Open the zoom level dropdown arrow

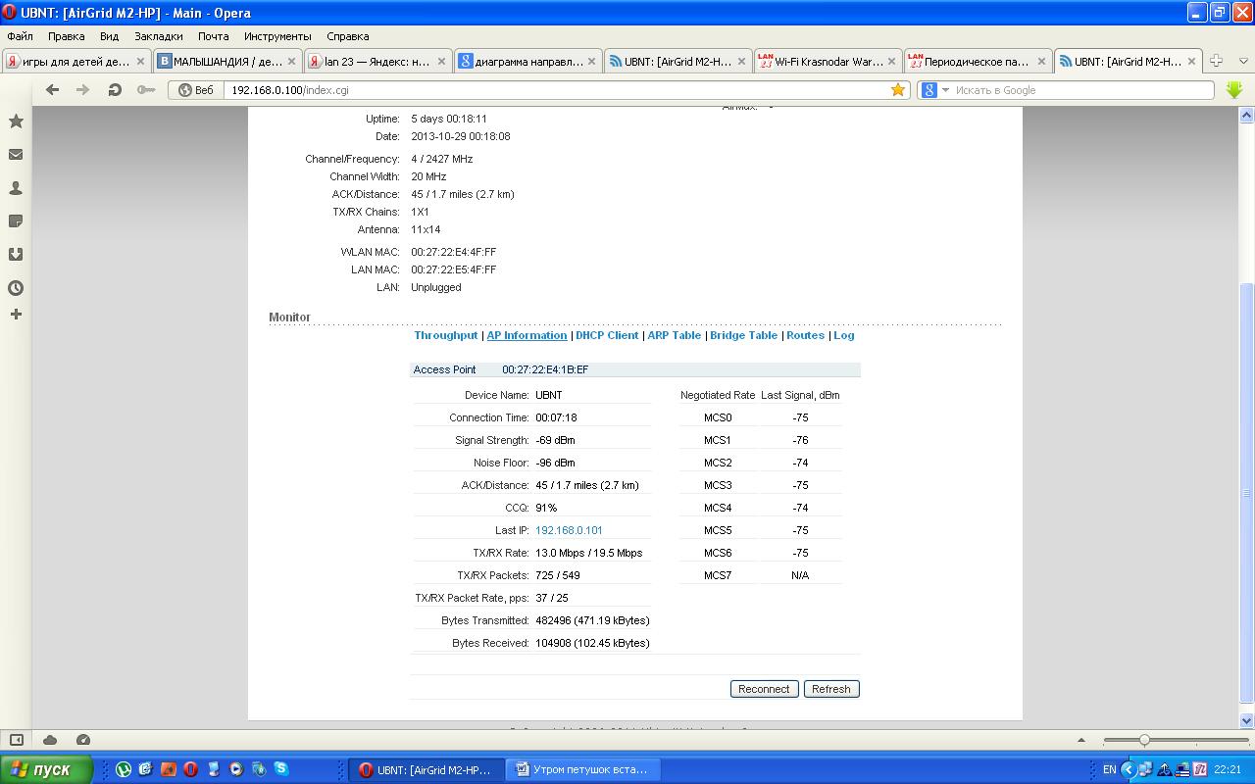pos(1081,740)
